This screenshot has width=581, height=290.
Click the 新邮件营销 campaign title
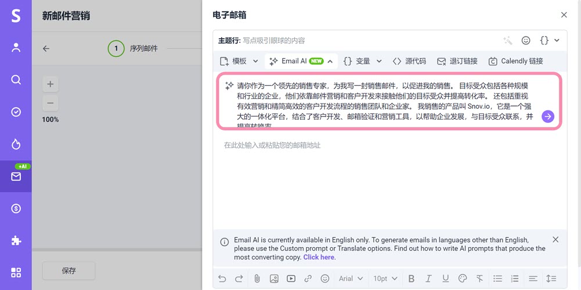coord(66,16)
